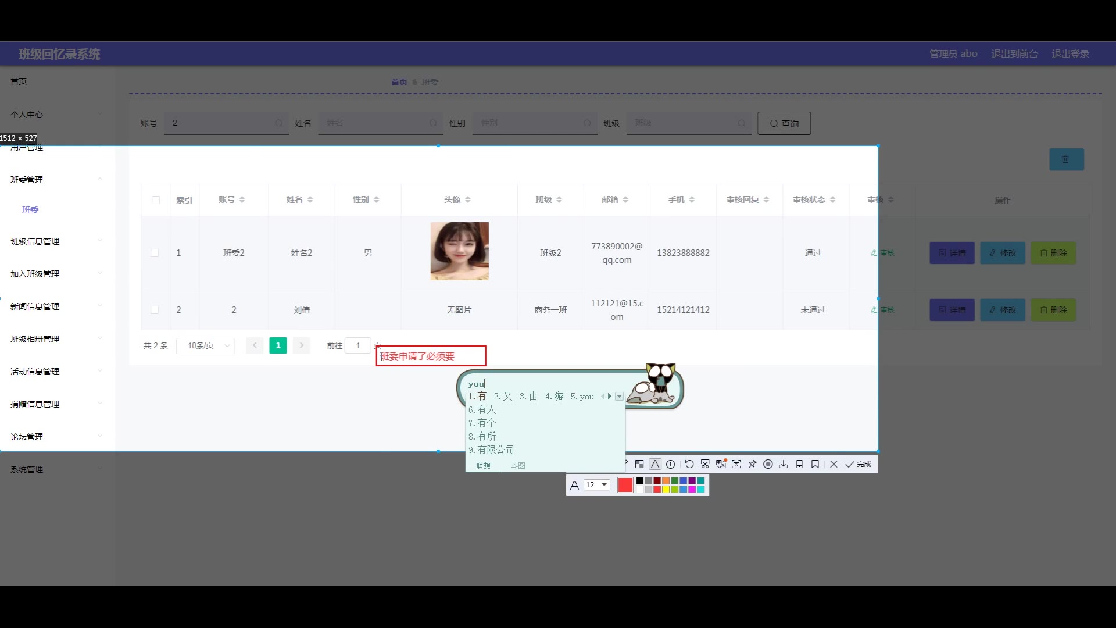Open the font size 12 dropdown
Viewport: 1116px width, 628px height.
[x=604, y=484]
